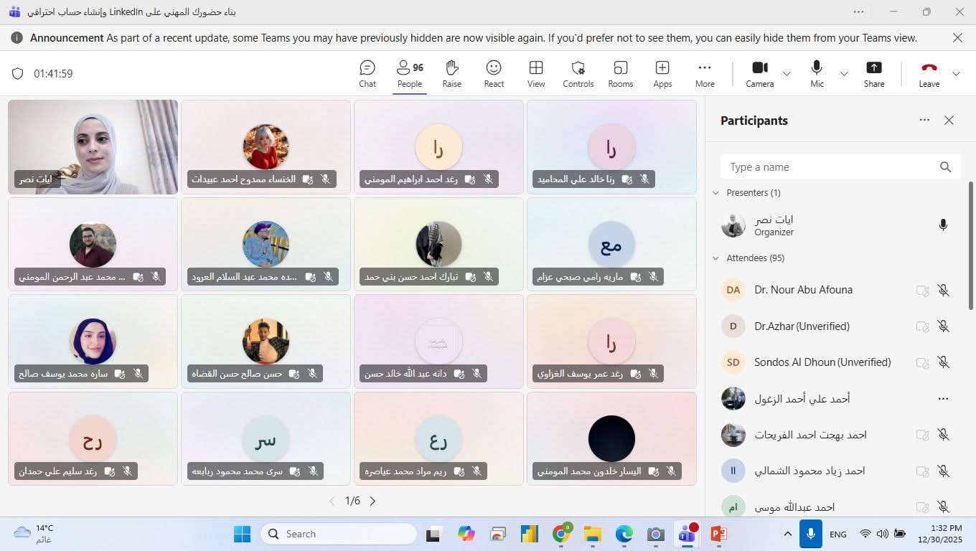Open the Apps panel

pos(662,72)
